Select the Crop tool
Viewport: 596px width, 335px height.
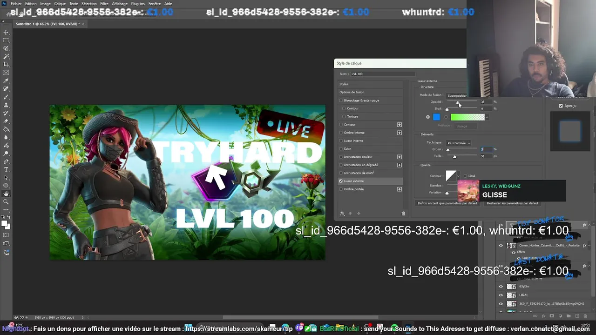[x=6, y=64]
